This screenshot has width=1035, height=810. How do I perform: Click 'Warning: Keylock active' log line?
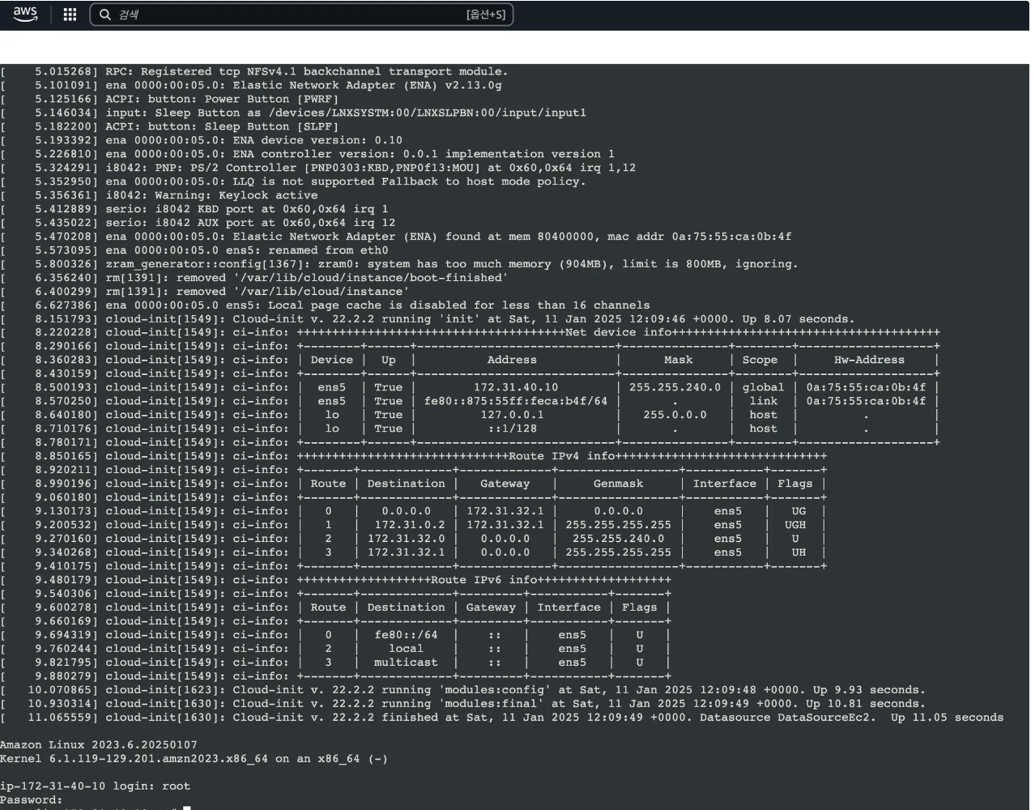[159, 195]
